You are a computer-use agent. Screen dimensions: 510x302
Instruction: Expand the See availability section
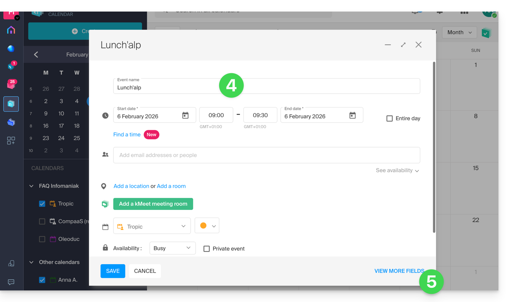tap(397, 170)
